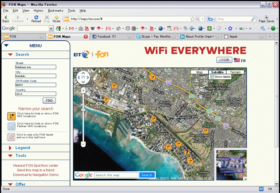Open the Bookmarks menu

[55, 11]
